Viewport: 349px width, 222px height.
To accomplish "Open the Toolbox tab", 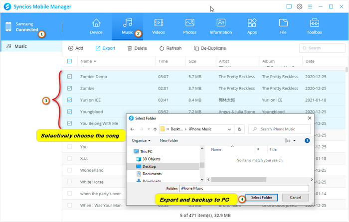I will [314, 27].
